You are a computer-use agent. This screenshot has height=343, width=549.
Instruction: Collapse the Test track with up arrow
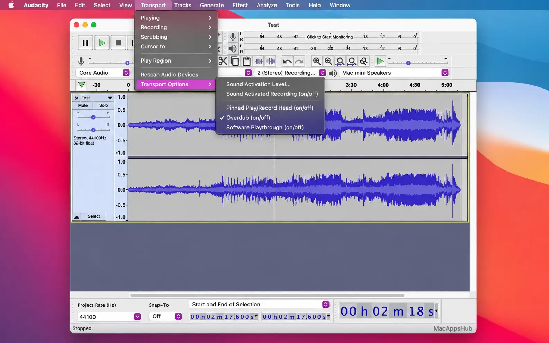click(x=76, y=217)
